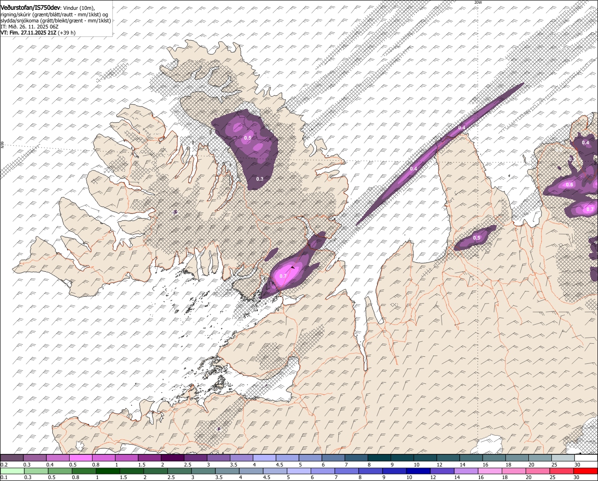Select upper legend swatch between 0.2 and 0.3

click(x=12, y=458)
